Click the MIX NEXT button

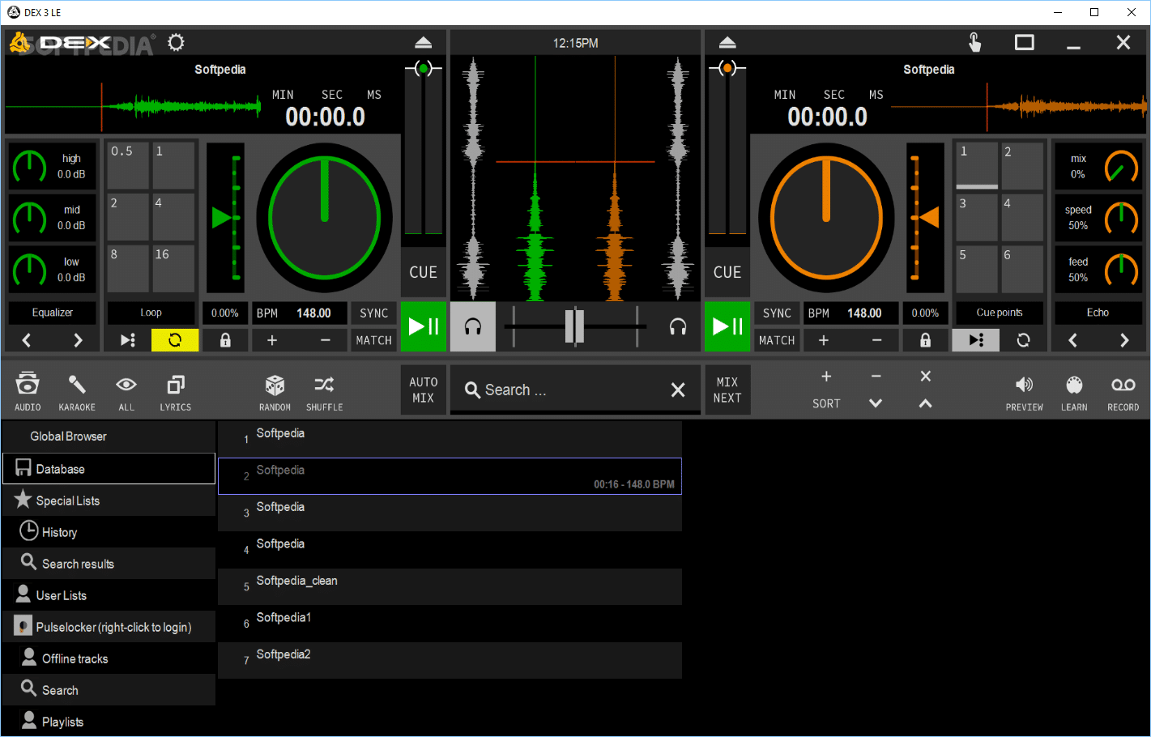(727, 390)
